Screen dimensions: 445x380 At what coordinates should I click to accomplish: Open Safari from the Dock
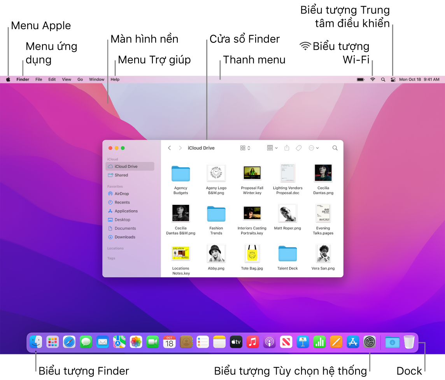tap(69, 342)
